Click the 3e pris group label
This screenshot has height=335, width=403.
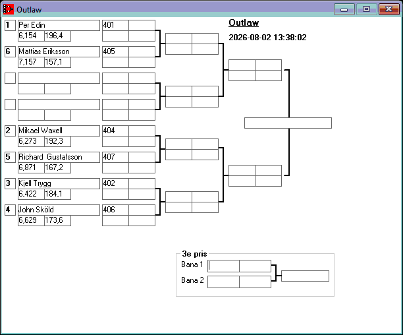coord(194,254)
